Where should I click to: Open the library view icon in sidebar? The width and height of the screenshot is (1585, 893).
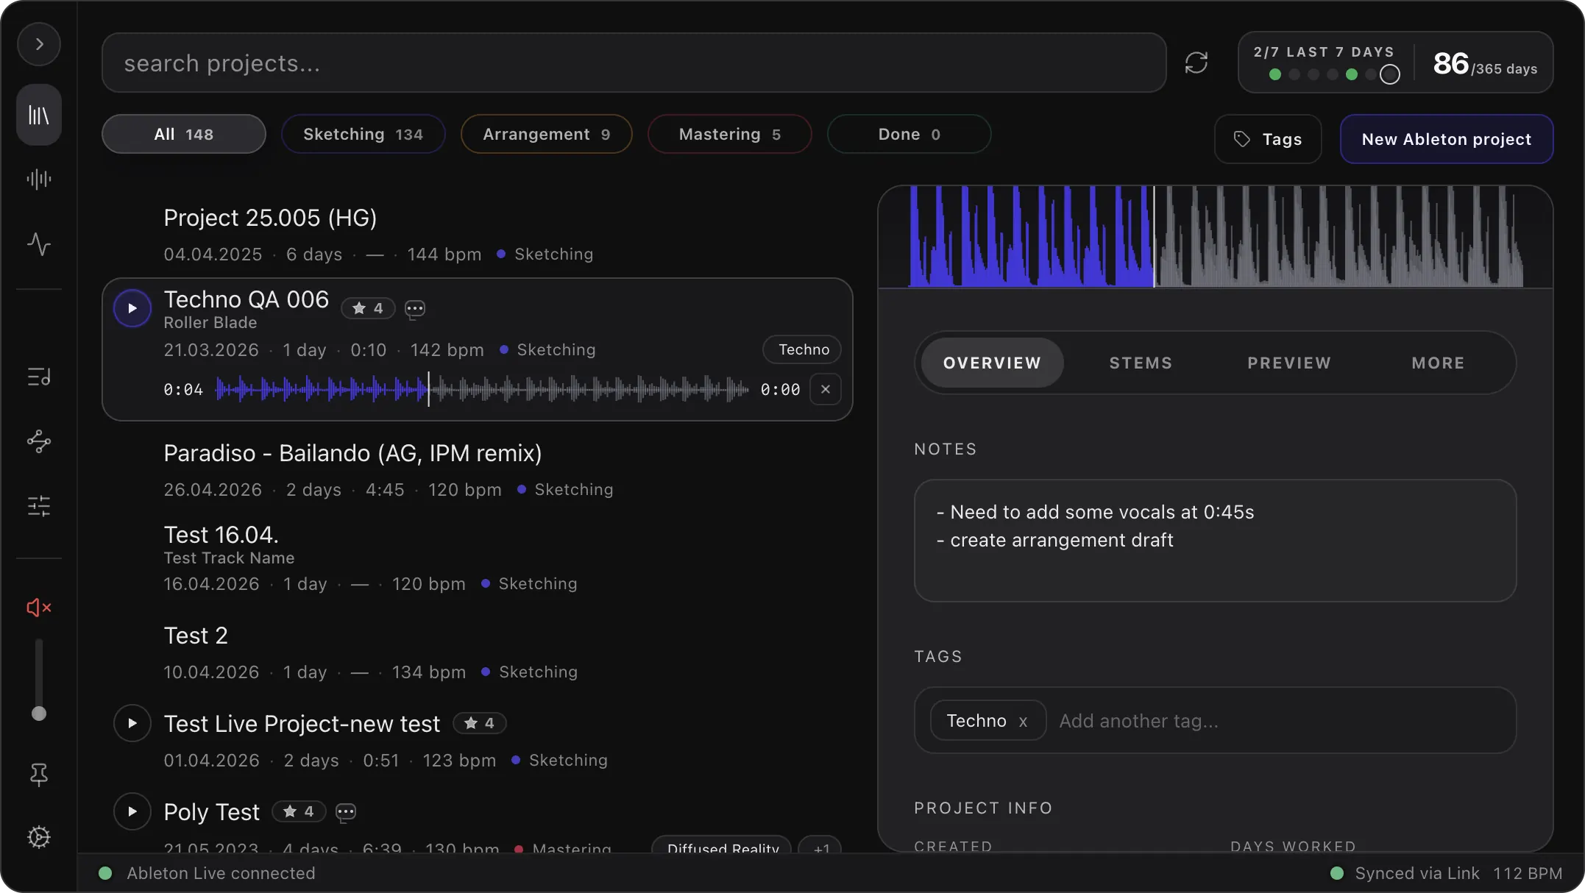[x=39, y=115]
